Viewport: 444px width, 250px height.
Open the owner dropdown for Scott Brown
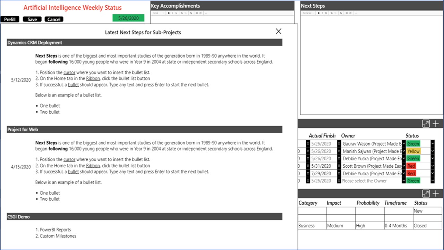click(404, 166)
